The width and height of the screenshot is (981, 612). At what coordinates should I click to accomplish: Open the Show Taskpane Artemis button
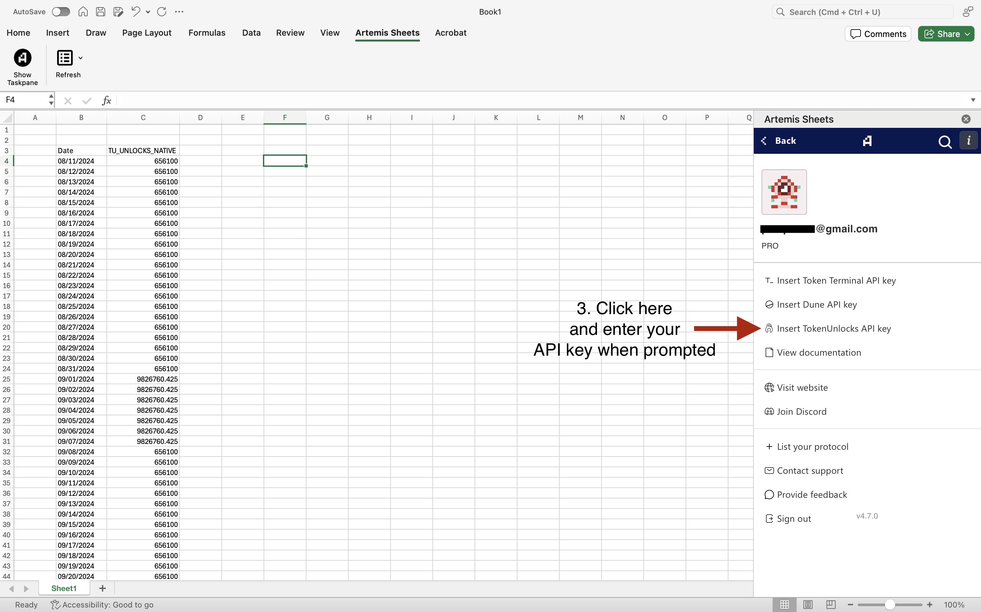[22, 67]
